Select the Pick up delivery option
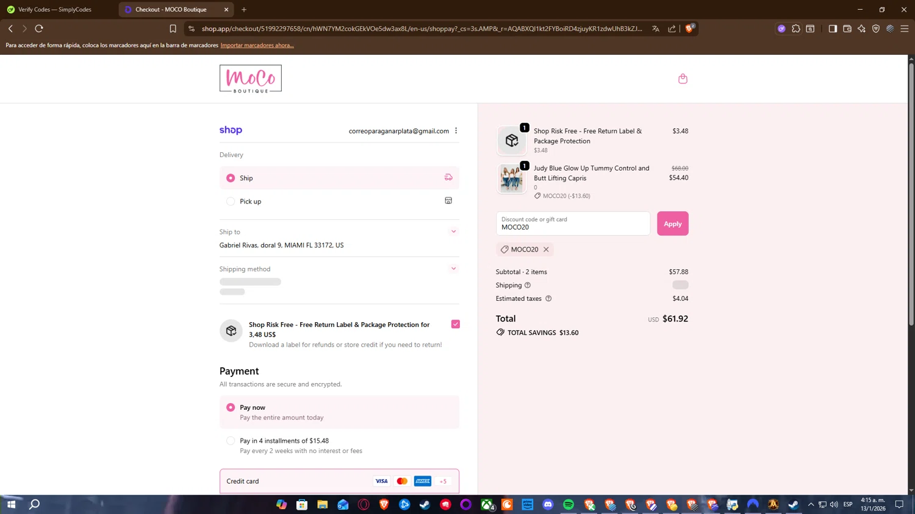This screenshot has height=514, width=915. pyautogui.click(x=339, y=202)
